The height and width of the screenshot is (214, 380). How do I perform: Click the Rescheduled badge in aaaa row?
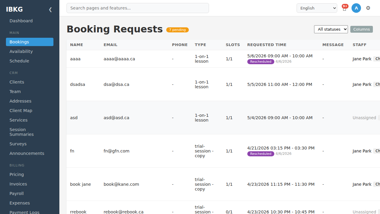(261, 62)
